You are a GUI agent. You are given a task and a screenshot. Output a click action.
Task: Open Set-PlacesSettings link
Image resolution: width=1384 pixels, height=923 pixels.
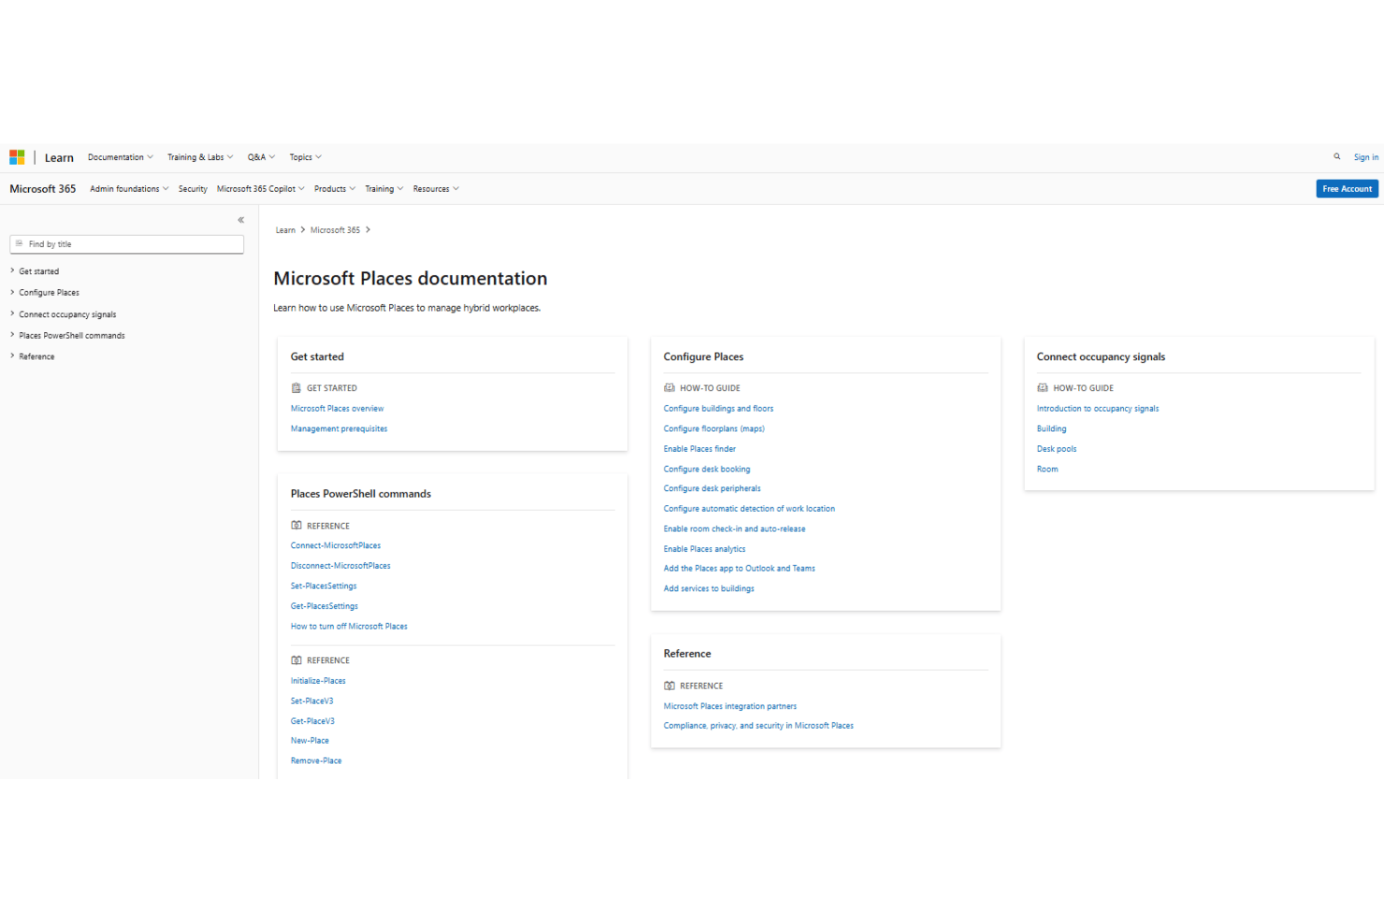click(x=324, y=586)
